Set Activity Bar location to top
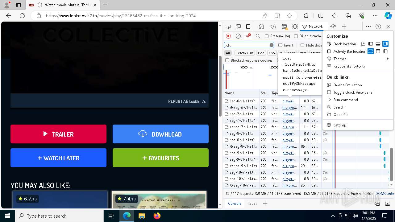This screenshot has width=395, height=222. pyautogui.click(x=378, y=51)
